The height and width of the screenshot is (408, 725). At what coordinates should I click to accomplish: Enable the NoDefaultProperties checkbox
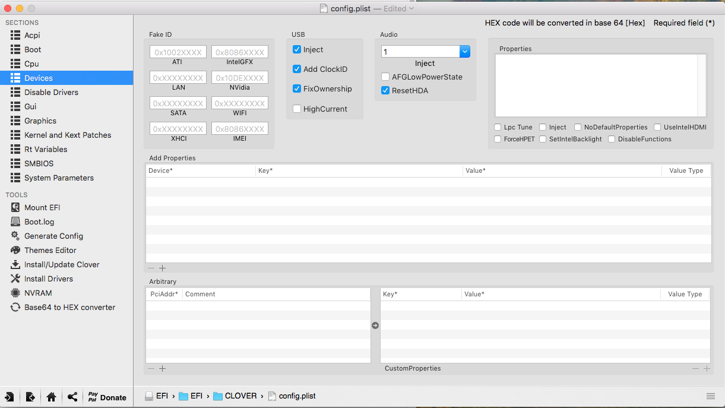pyautogui.click(x=578, y=127)
